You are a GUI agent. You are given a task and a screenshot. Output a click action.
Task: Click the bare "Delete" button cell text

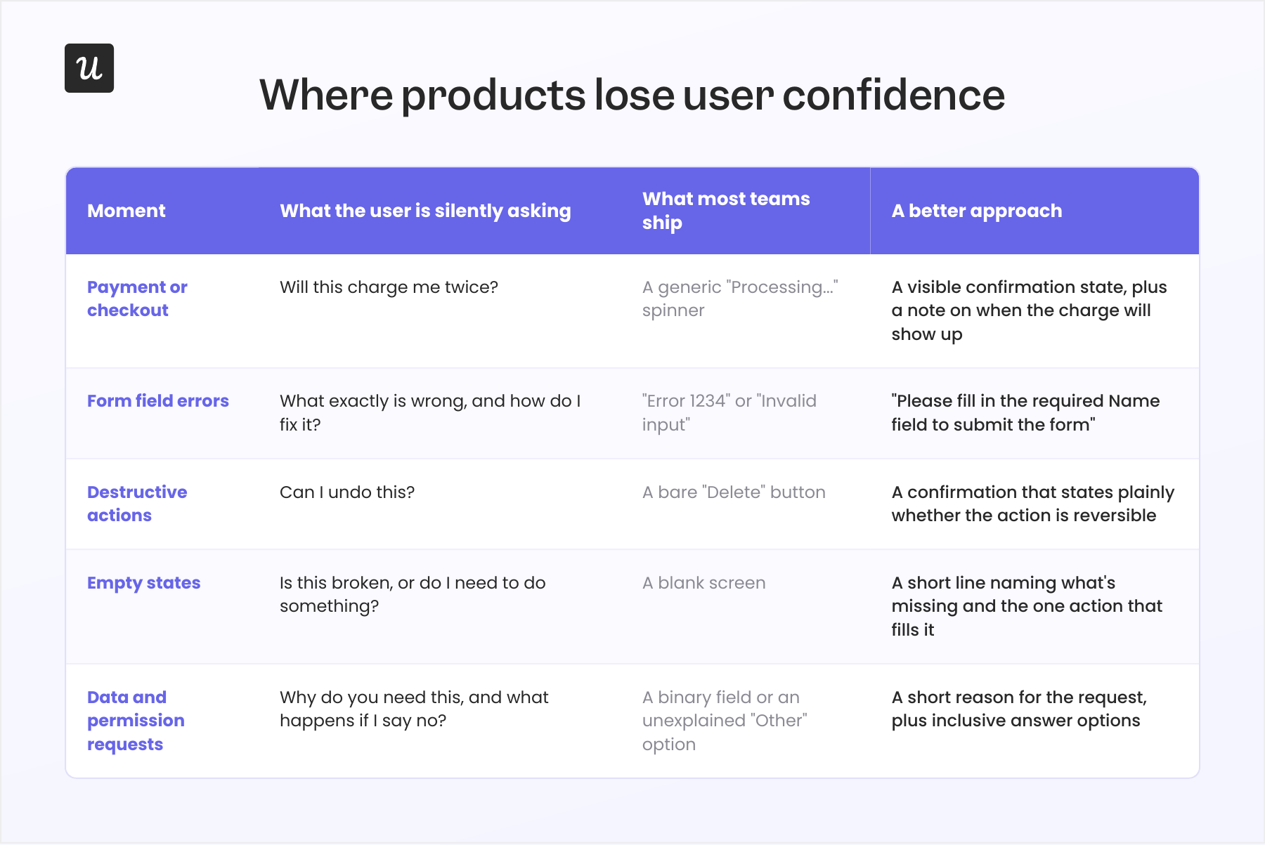(734, 492)
